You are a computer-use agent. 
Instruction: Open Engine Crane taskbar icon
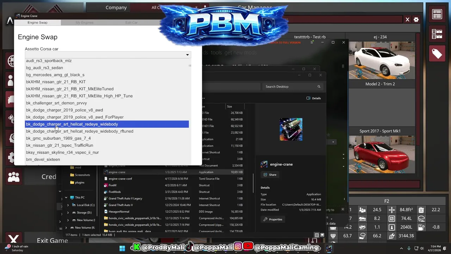[329, 248]
